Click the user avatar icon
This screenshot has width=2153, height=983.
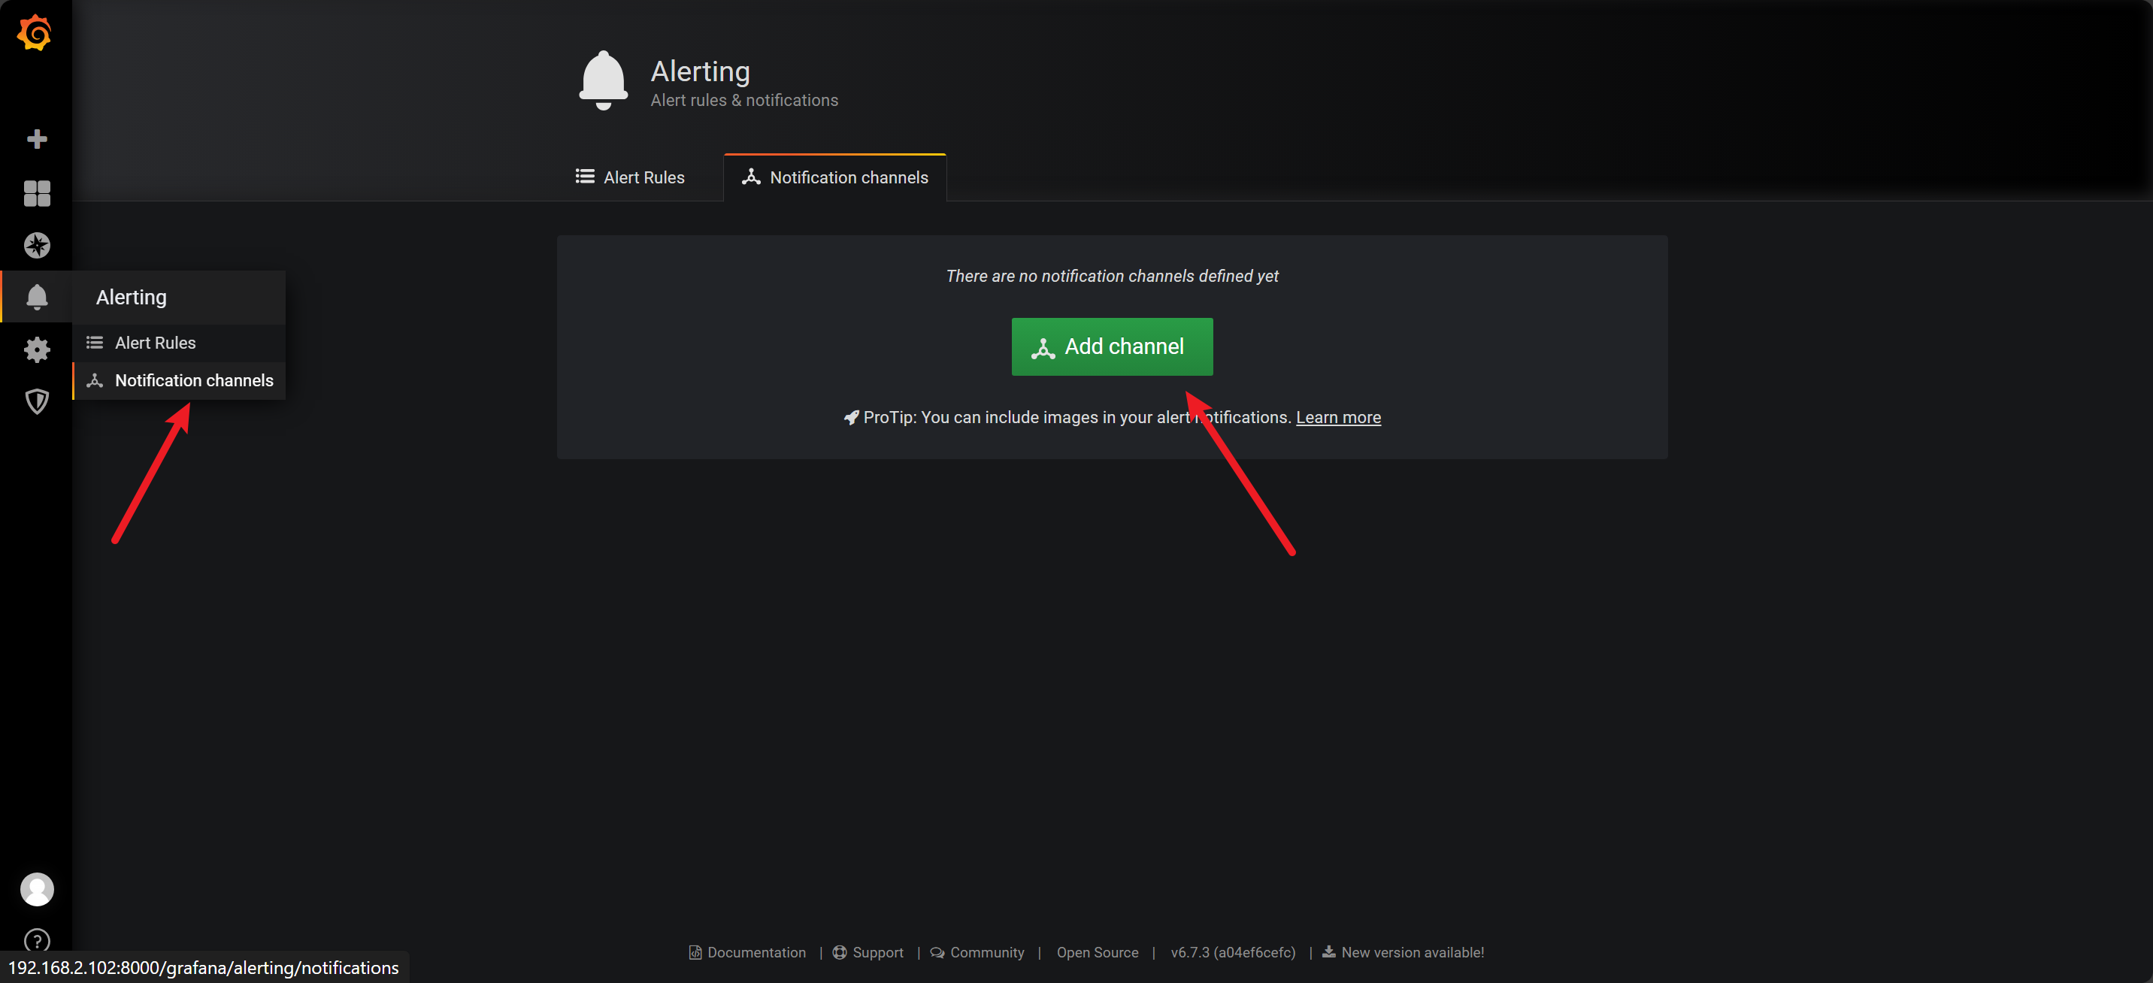click(x=37, y=888)
